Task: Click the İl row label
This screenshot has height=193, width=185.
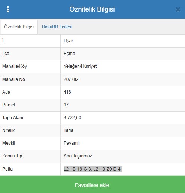Action: 3,40
